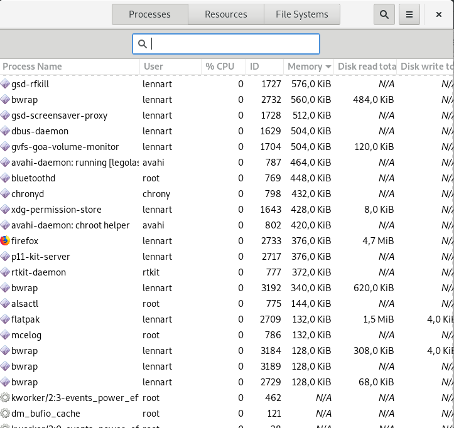Select the xdg-permission-store process name
The width and height of the screenshot is (454, 428).
pos(57,210)
